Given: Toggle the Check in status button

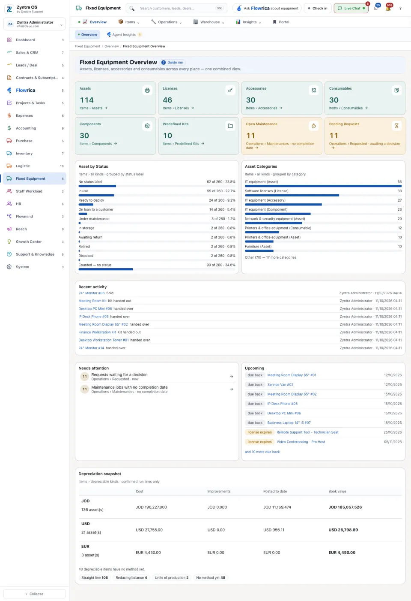Looking at the screenshot, I should [318, 8].
